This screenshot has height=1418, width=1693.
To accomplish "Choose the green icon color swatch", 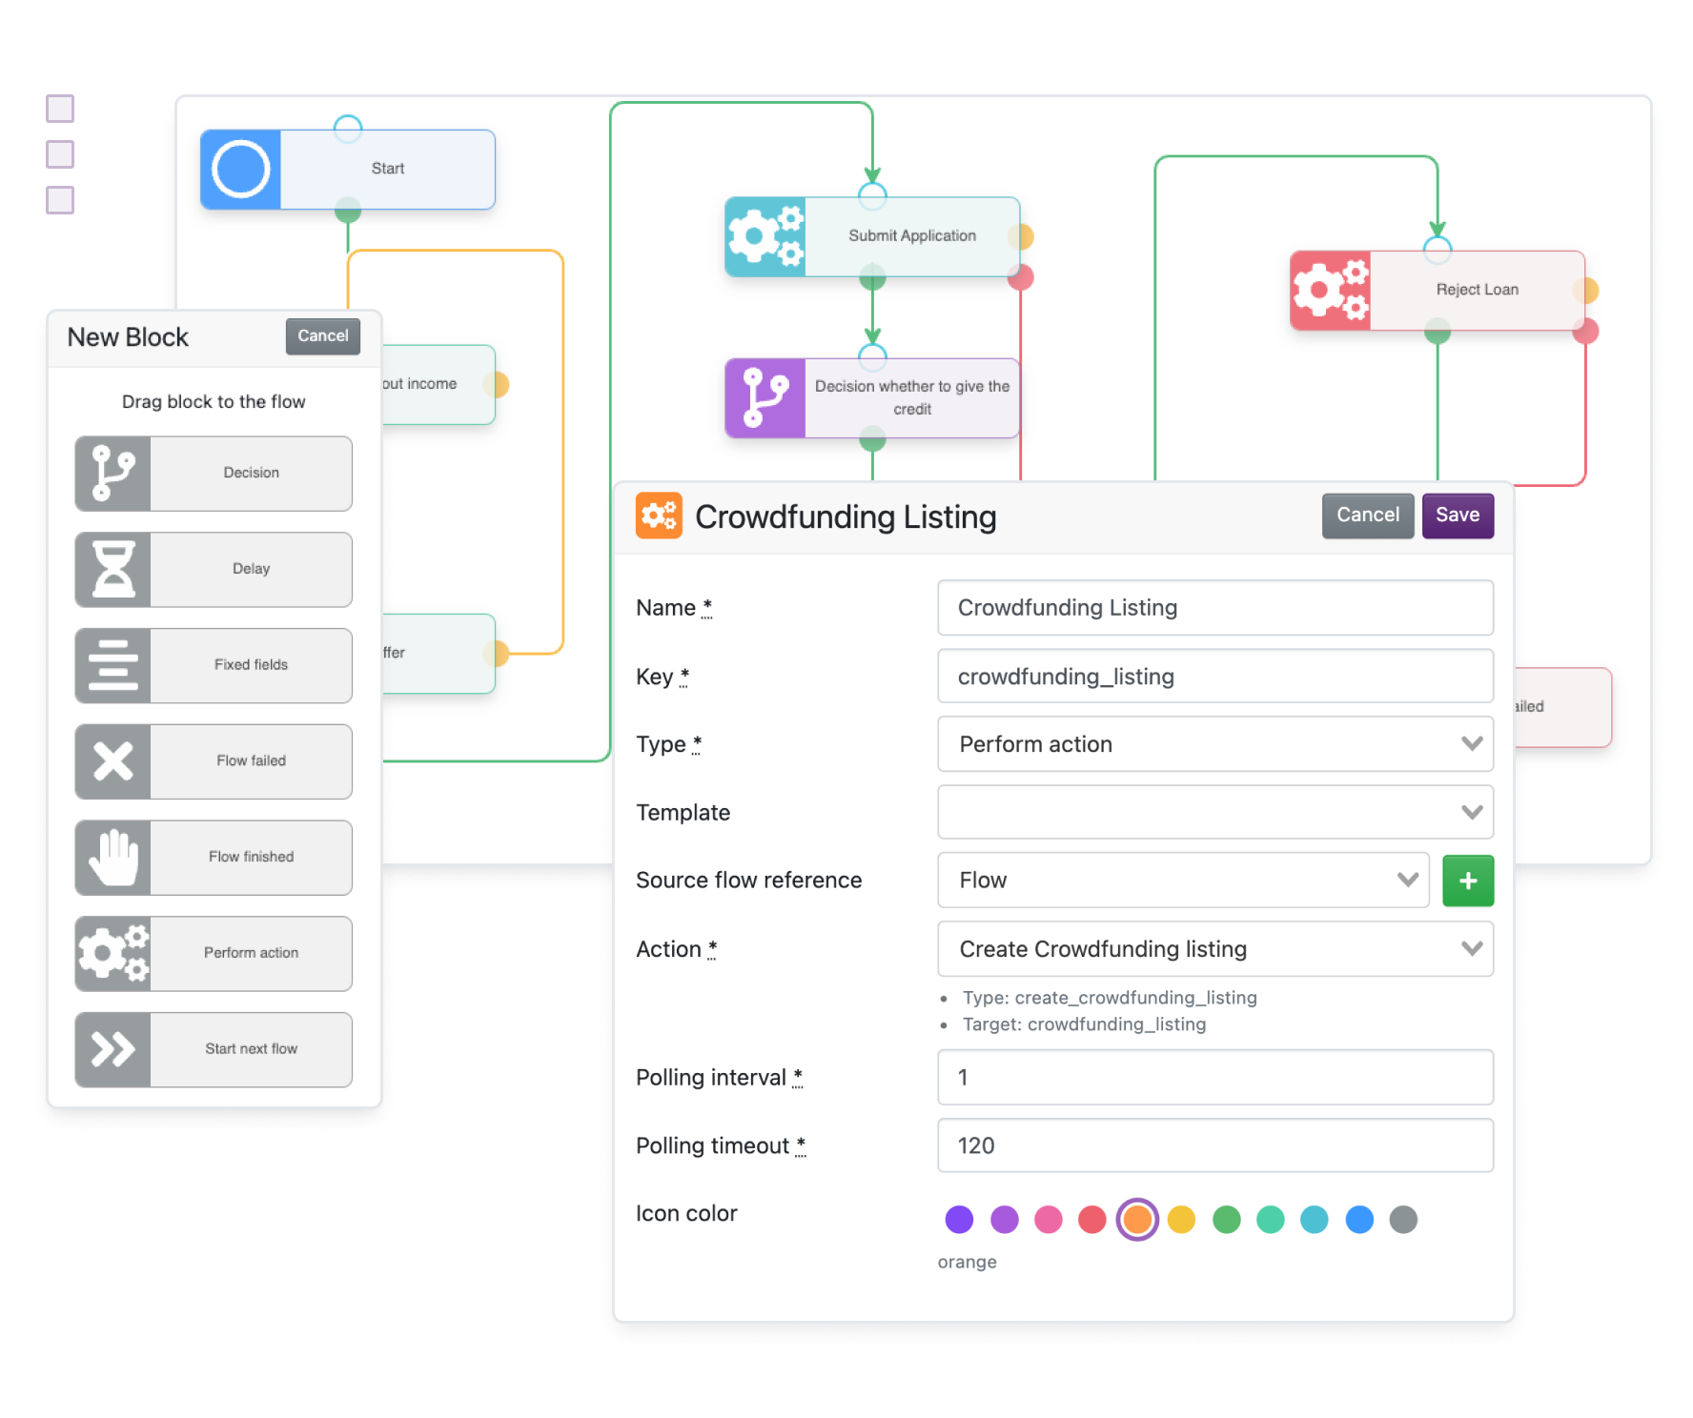I will pyautogui.click(x=1227, y=1219).
